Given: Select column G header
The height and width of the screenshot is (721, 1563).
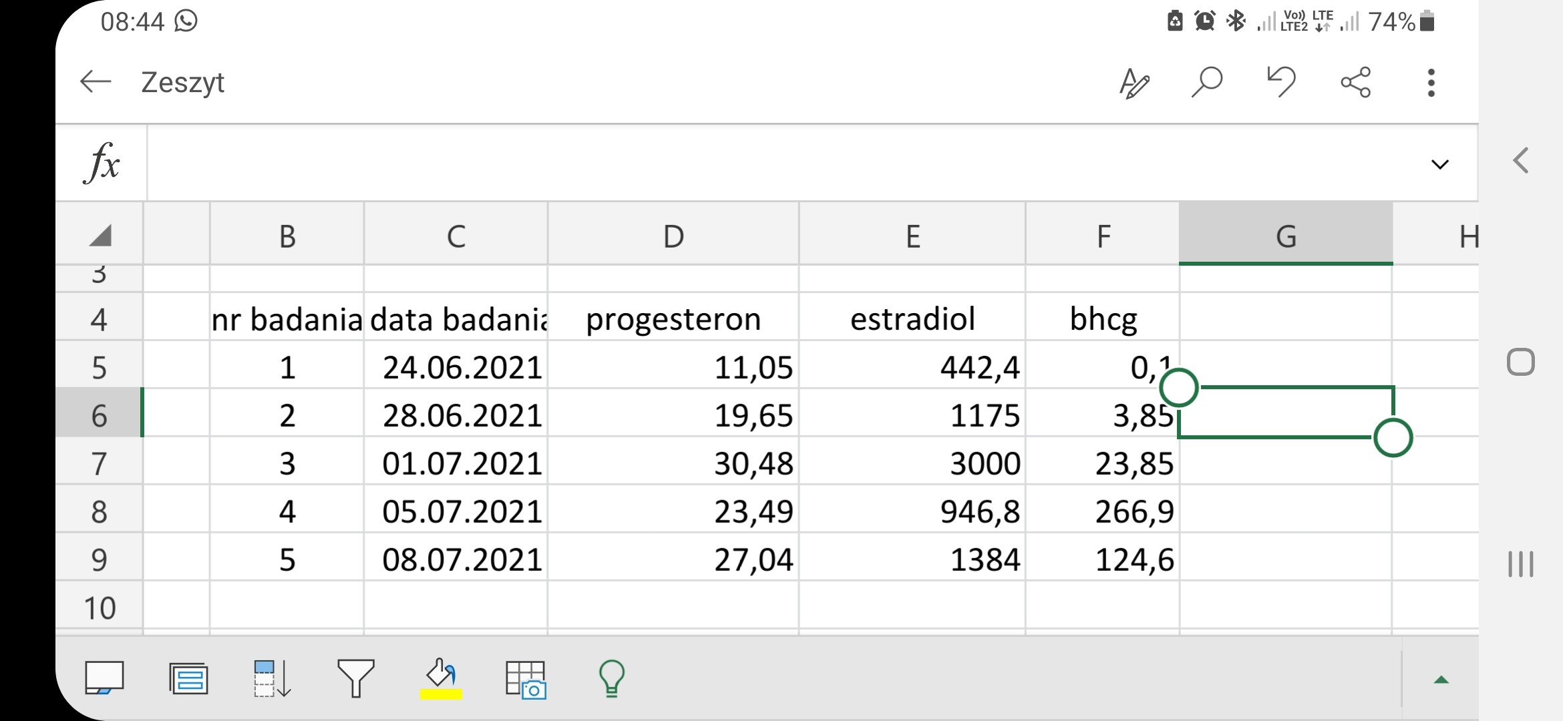Looking at the screenshot, I should click(x=1286, y=236).
